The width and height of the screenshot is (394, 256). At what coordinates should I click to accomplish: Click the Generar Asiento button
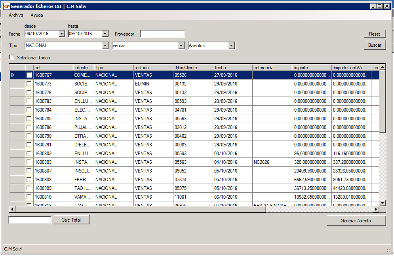pyautogui.click(x=356, y=221)
